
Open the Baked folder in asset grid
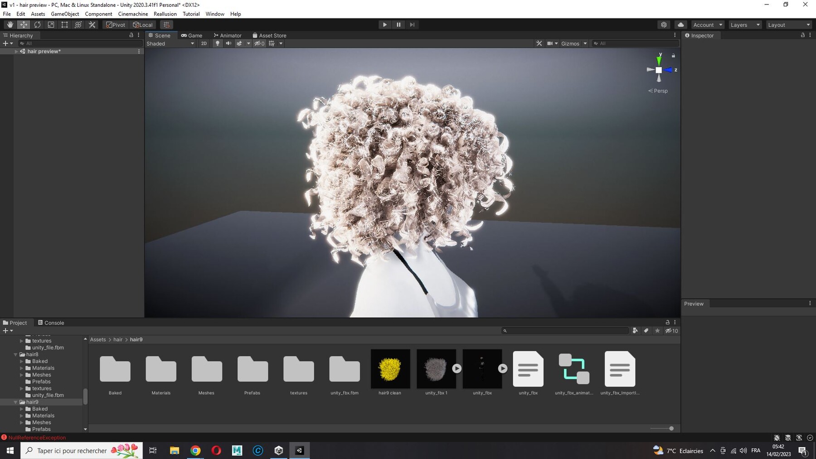(115, 369)
